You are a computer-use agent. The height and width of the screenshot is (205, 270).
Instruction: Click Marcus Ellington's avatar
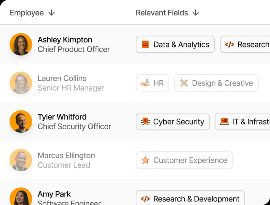click(x=21, y=160)
